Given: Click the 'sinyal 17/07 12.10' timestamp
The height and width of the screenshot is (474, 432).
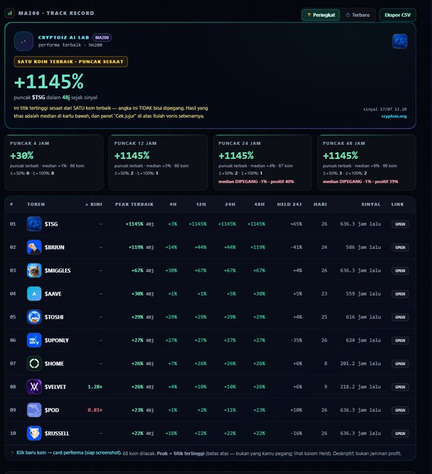Looking at the screenshot, I should coord(385,109).
